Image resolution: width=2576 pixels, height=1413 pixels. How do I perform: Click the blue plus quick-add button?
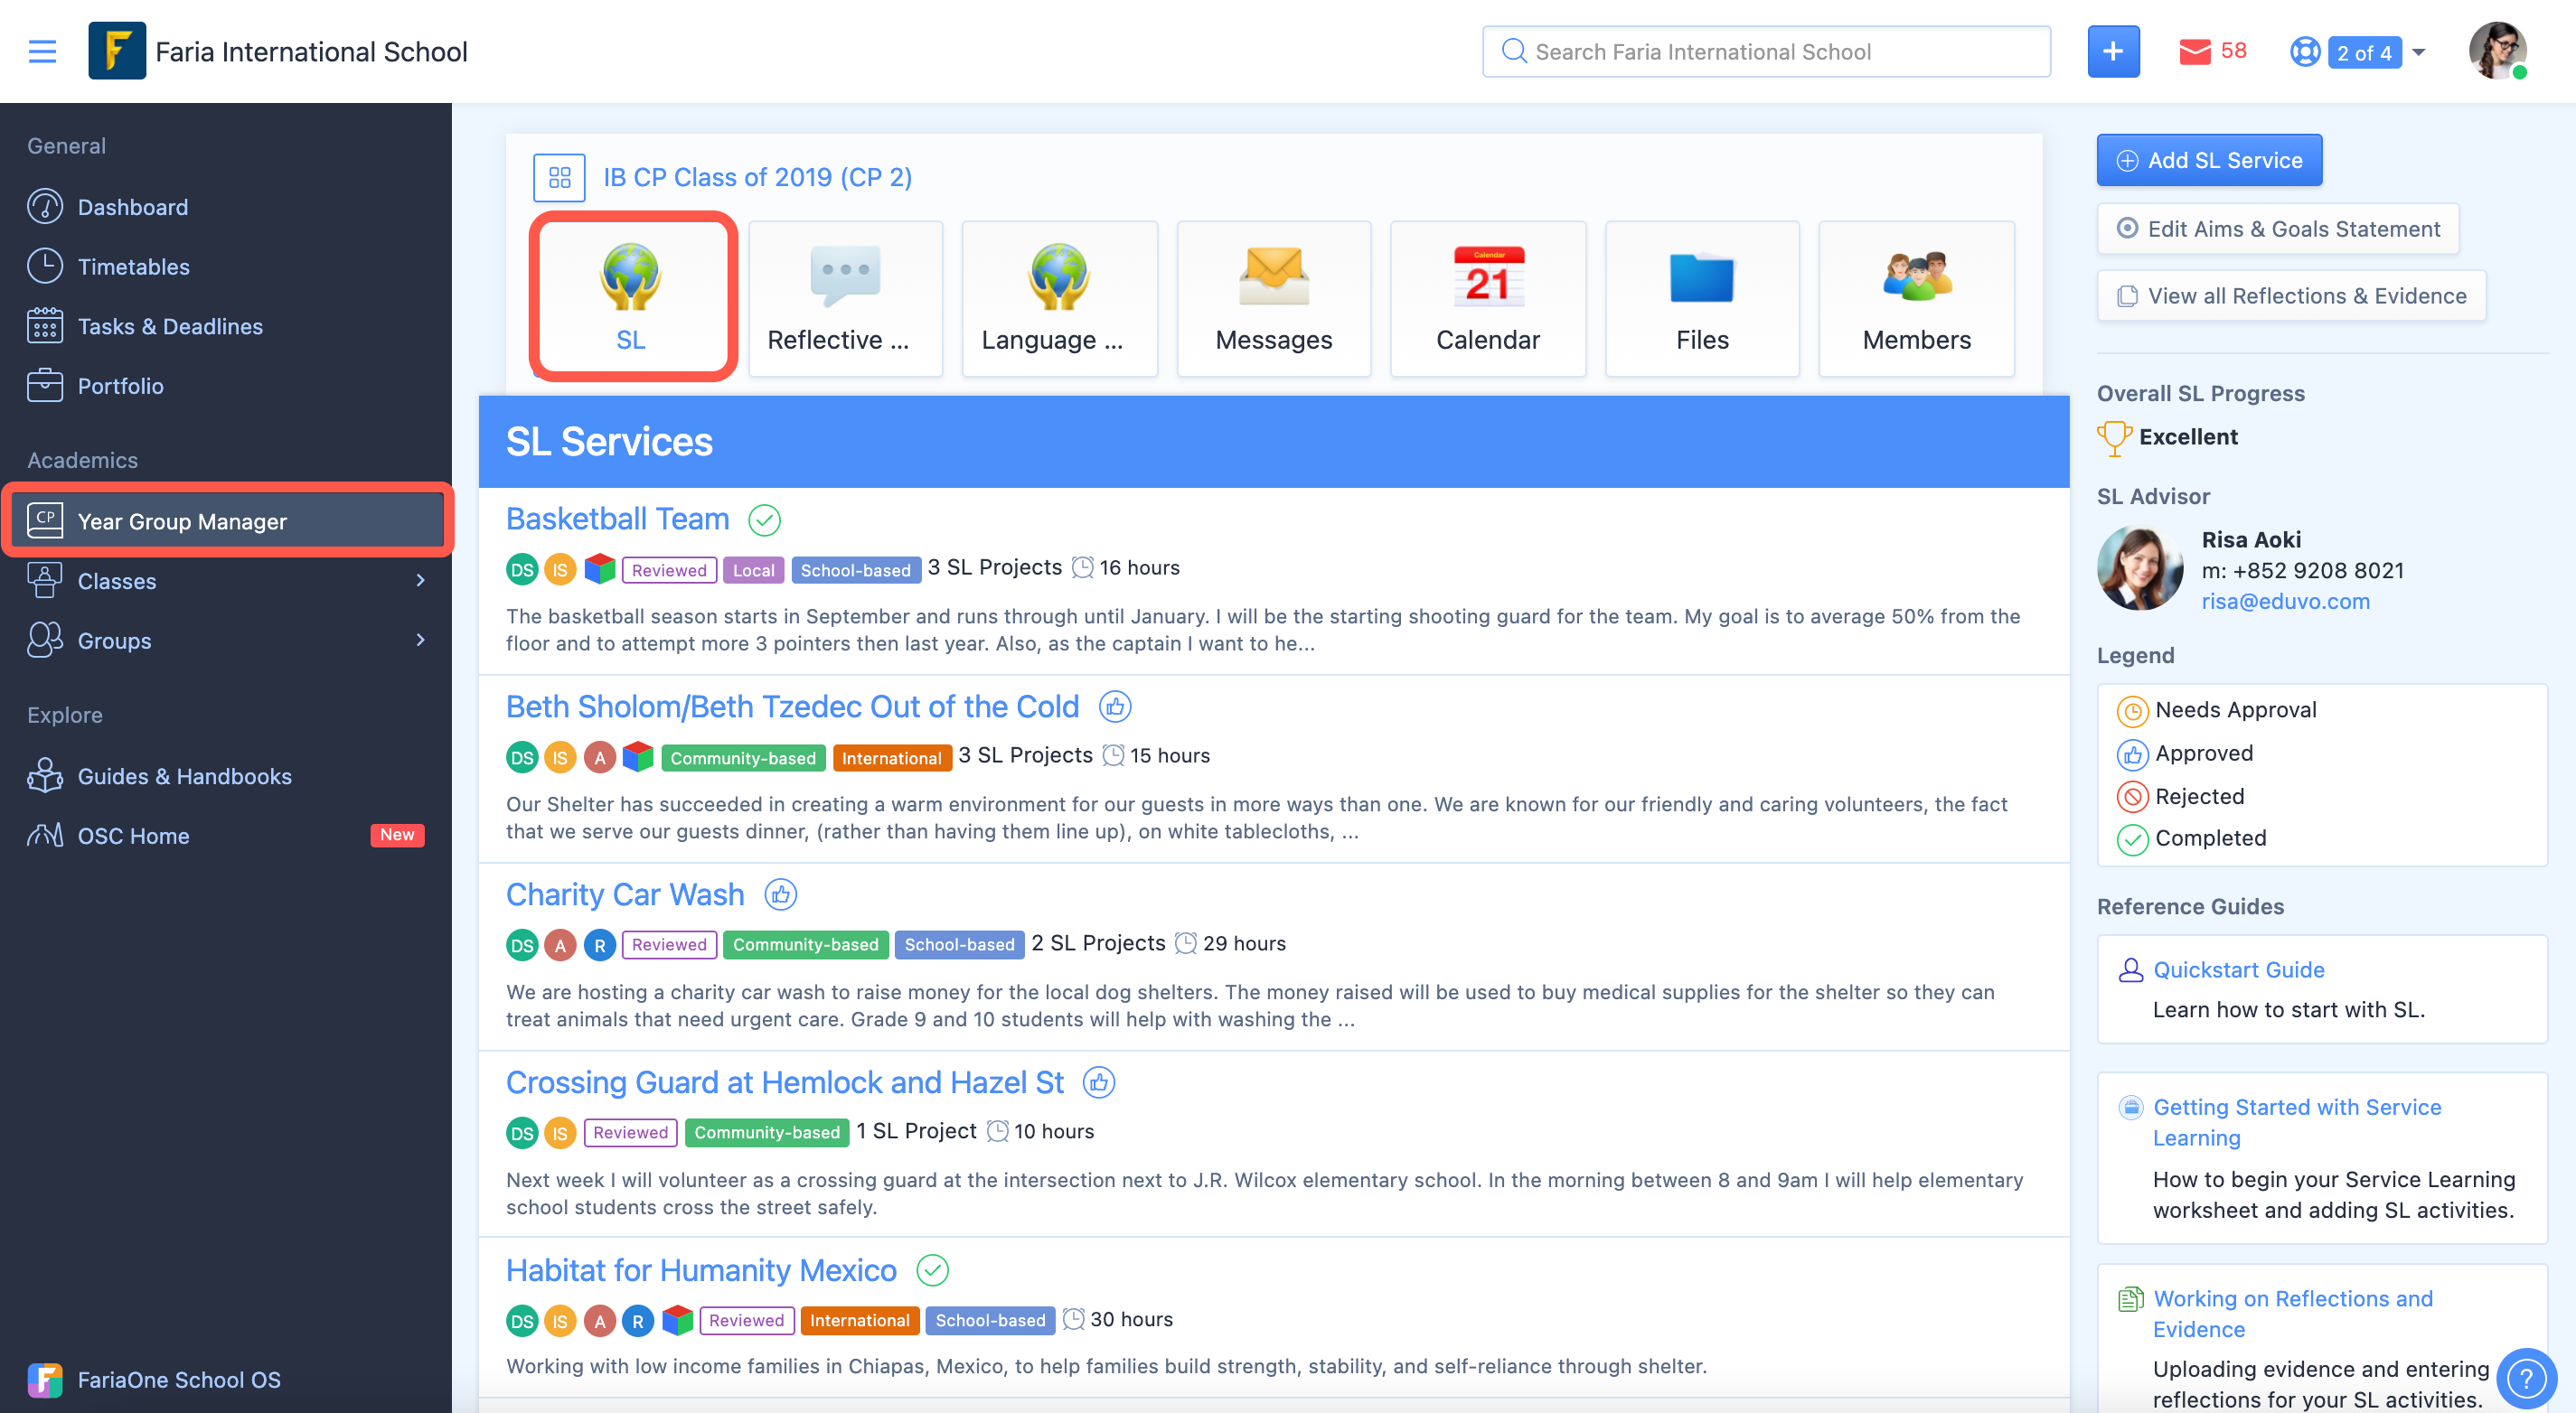[2112, 51]
